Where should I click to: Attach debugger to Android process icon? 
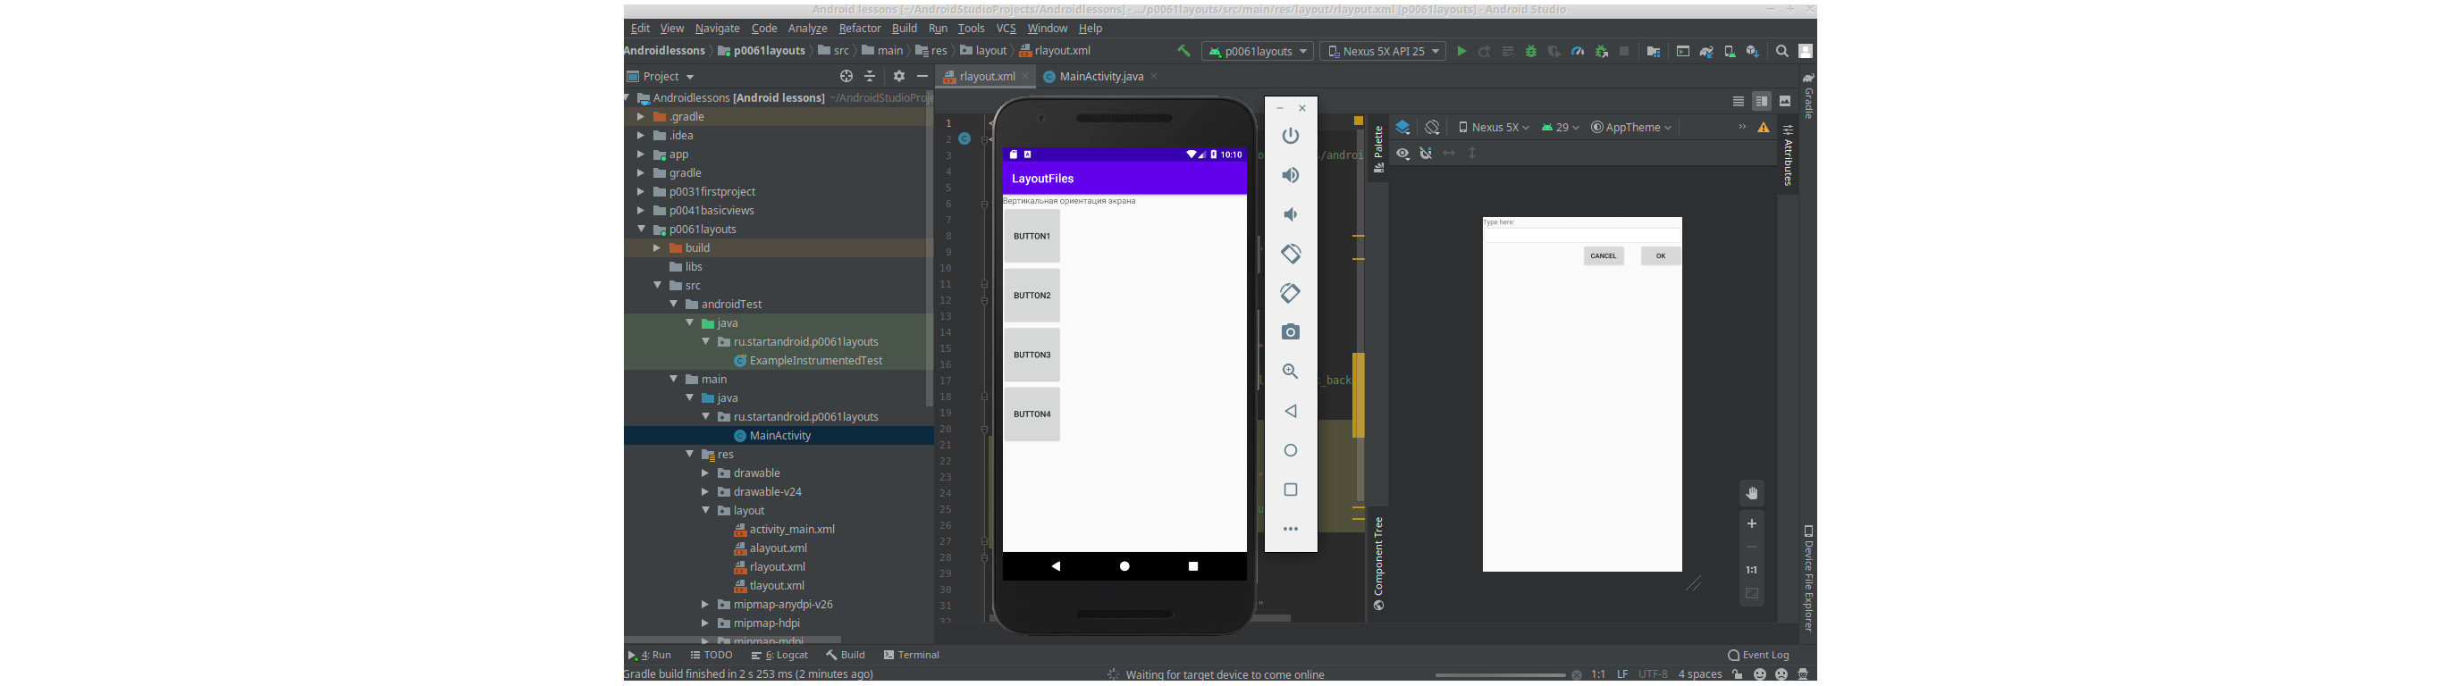pos(1601,51)
